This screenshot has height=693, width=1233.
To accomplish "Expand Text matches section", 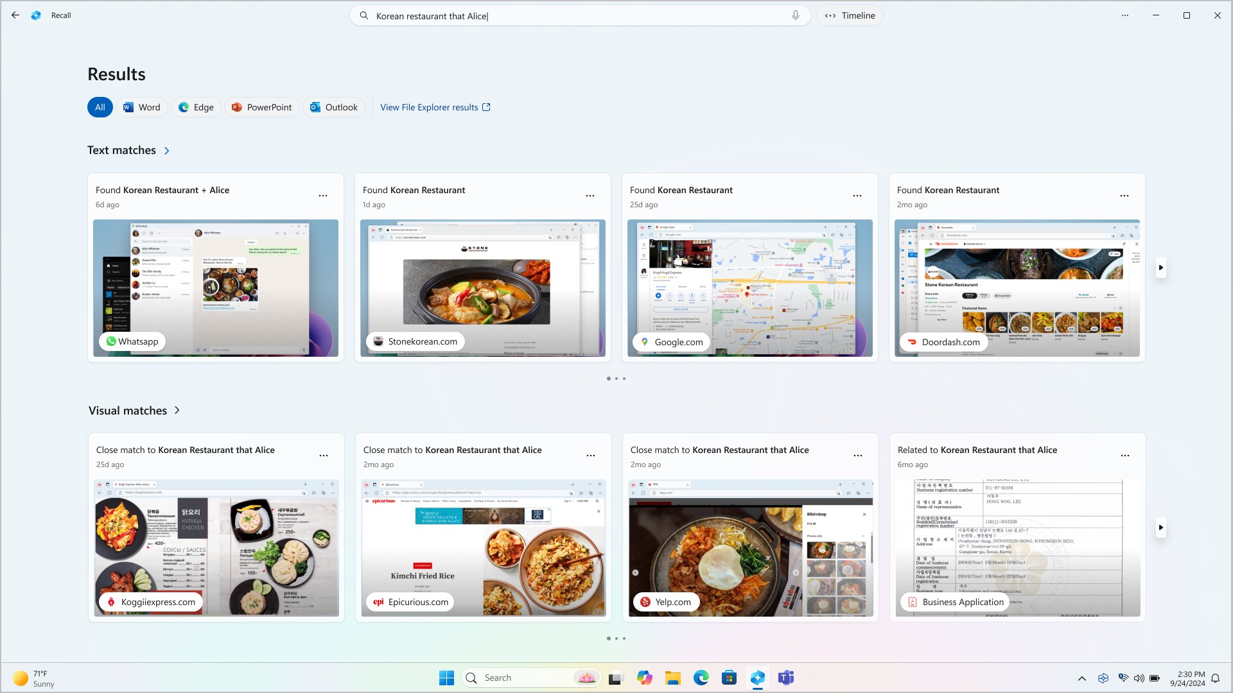I will [x=166, y=151].
